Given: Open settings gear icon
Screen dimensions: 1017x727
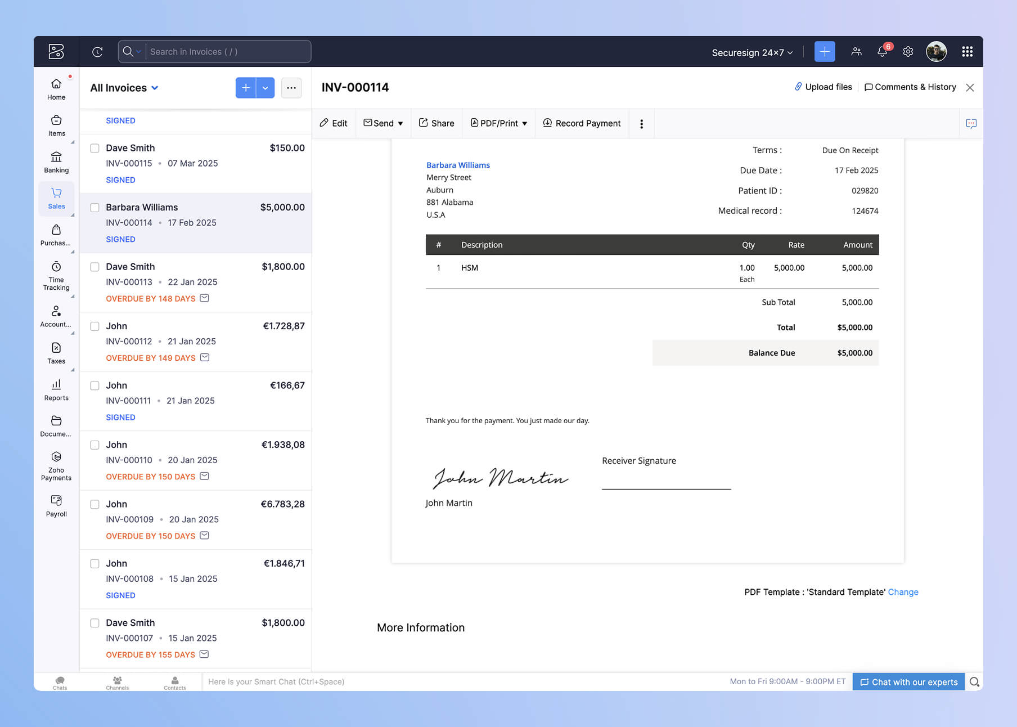Looking at the screenshot, I should 908,52.
